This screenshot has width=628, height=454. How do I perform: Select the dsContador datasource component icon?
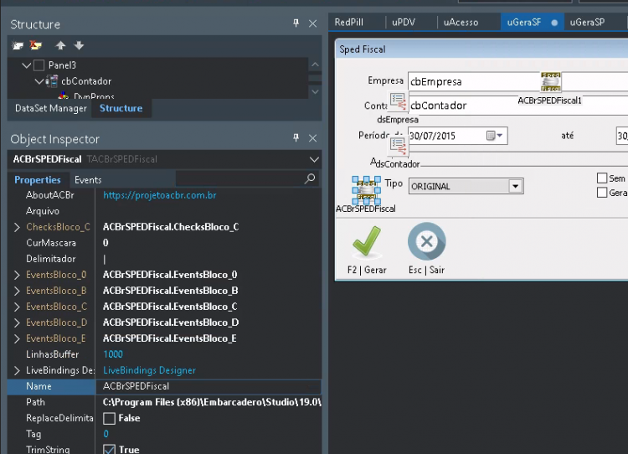point(398,146)
